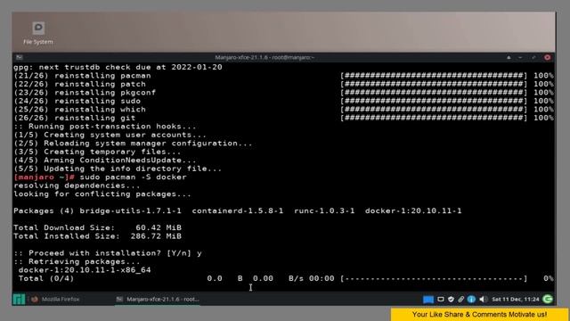This screenshot has width=570, height=321.
Task: Click '(2/5) Reloading system manager configuration...' line
Action: (133, 143)
